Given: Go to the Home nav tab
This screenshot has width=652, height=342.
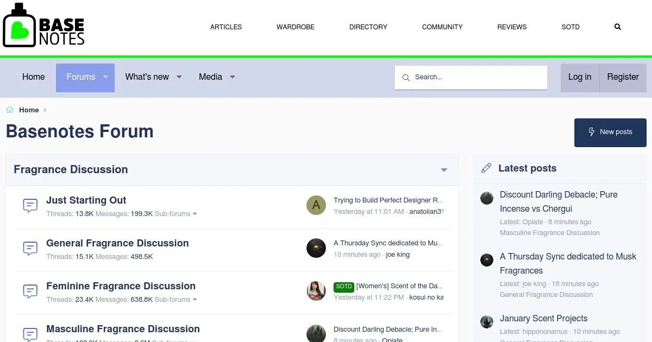Looking at the screenshot, I should pos(34,77).
